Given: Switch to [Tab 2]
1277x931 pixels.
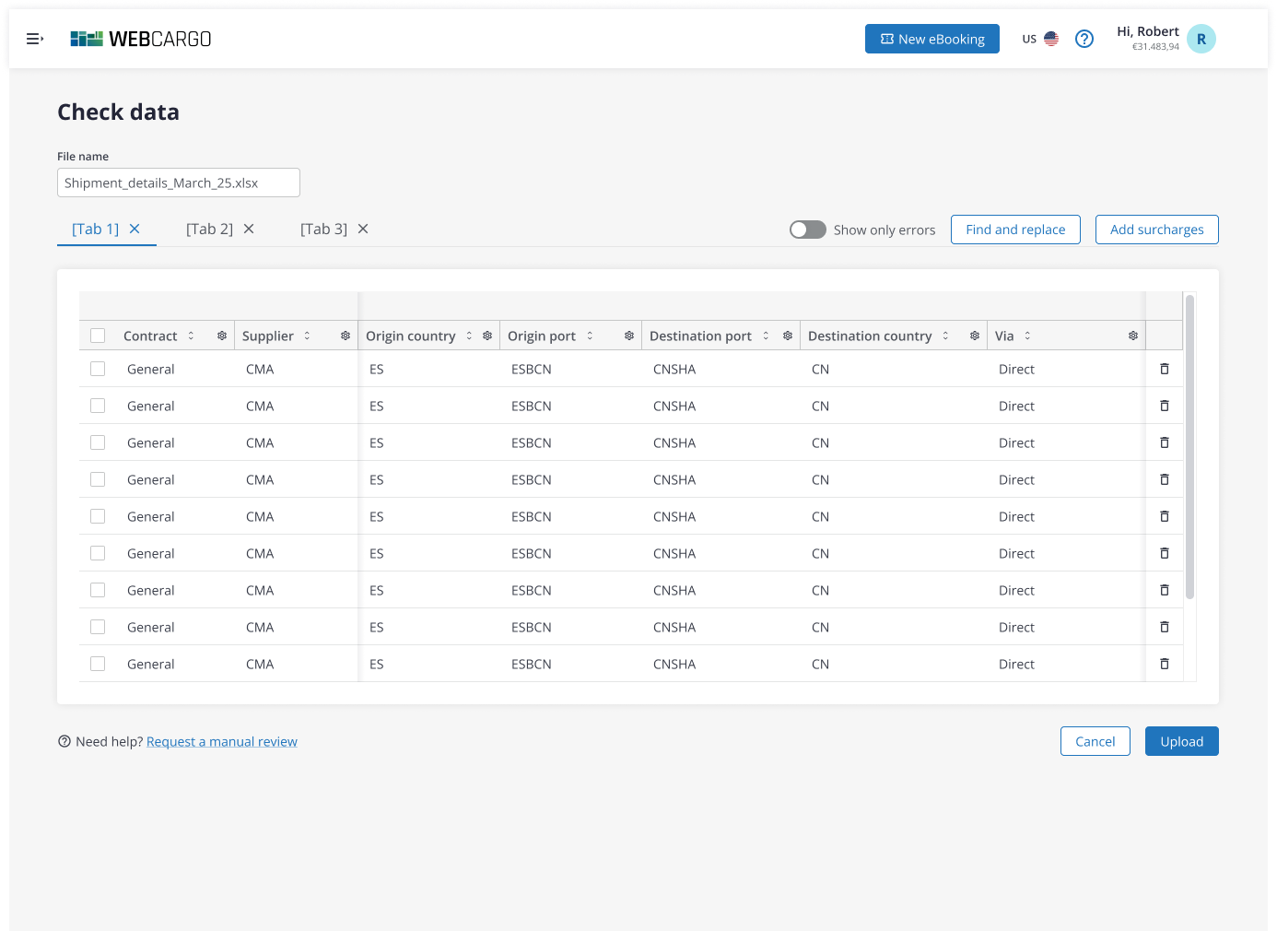Looking at the screenshot, I should [x=209, y=229].
